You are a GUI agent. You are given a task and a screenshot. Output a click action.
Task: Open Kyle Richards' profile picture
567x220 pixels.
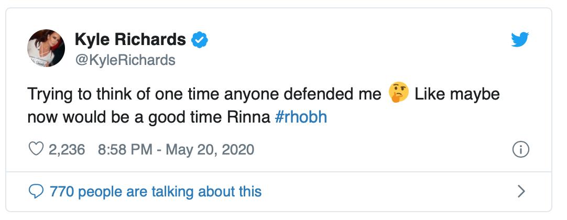pos(46,48)
